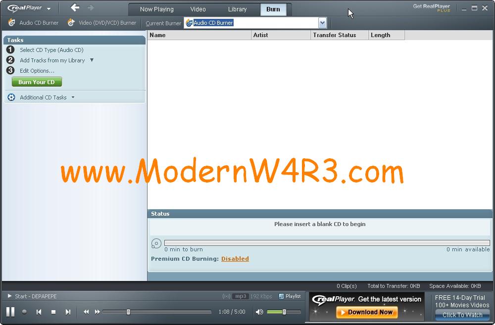Screen dimensions: 495x325
Task: Click the Click To Watch button
Action: click(462, 315)
